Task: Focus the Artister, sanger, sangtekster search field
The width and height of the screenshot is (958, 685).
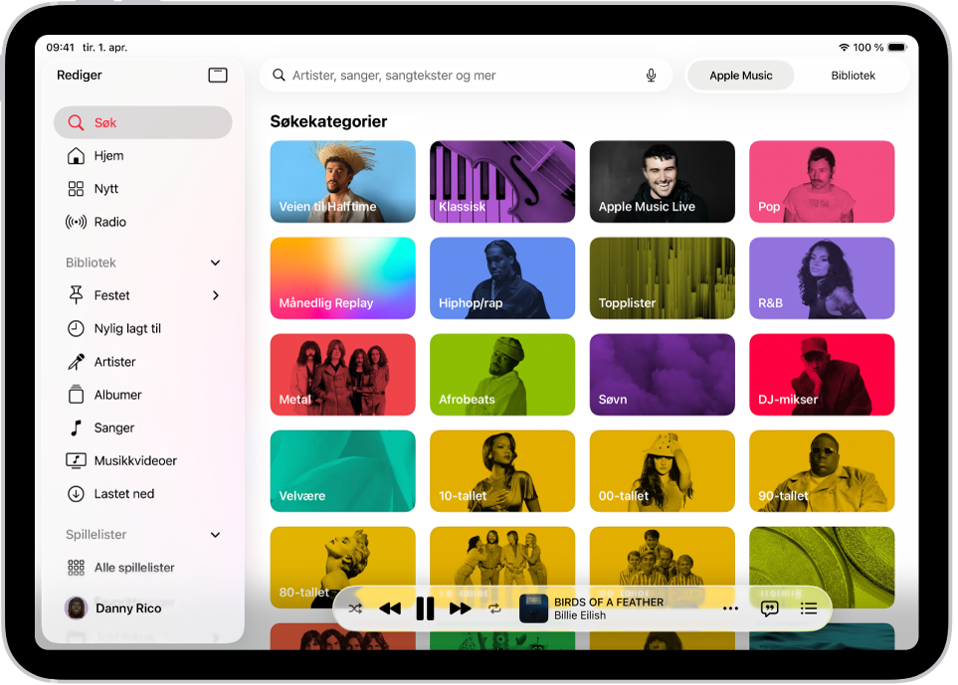Action: 466,76
